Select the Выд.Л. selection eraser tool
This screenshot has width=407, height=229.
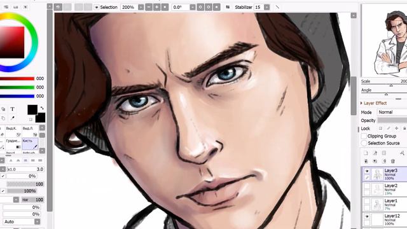(30, 131)
